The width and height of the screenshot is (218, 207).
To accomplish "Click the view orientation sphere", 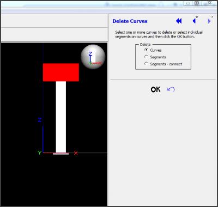I will (x=93, y=57).
